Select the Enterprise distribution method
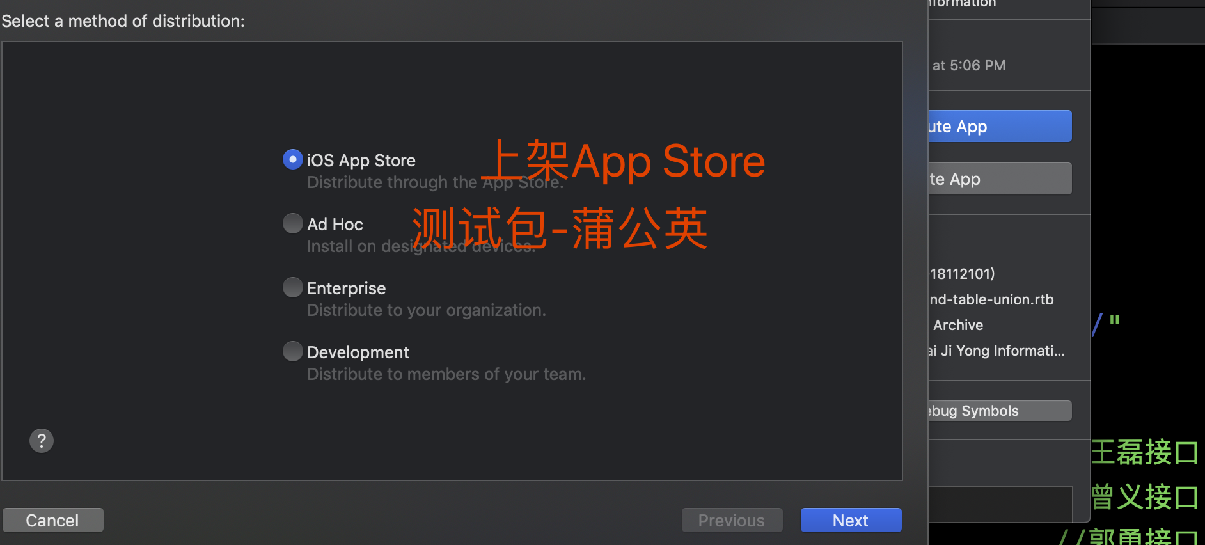1205x545 pixels. point(293,287)
